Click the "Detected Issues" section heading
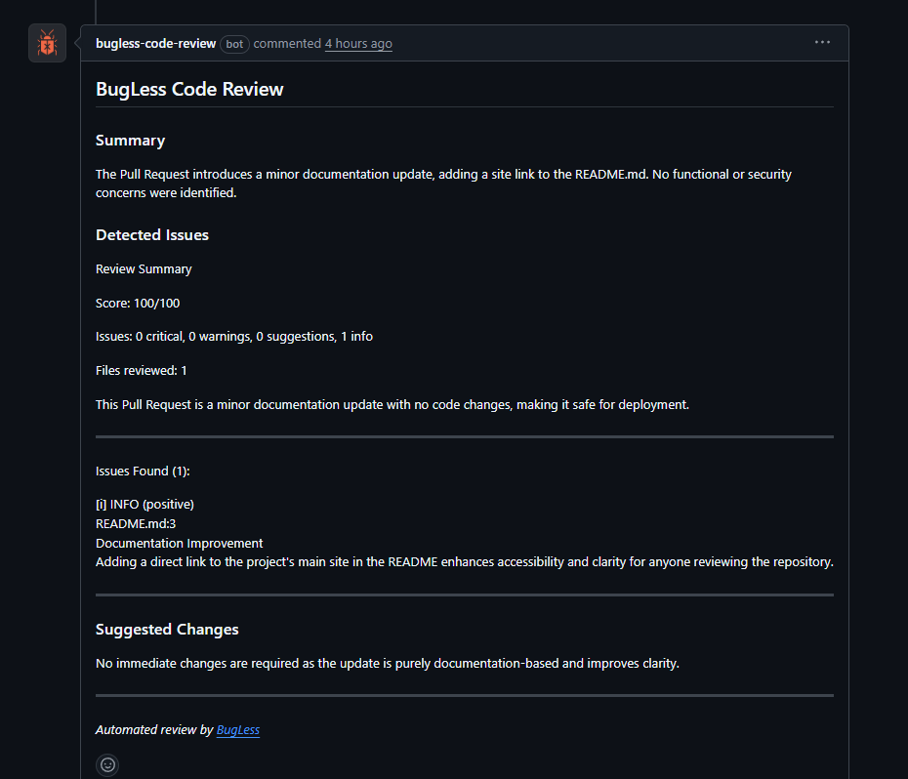908x779 pixels. pos(152,235)
